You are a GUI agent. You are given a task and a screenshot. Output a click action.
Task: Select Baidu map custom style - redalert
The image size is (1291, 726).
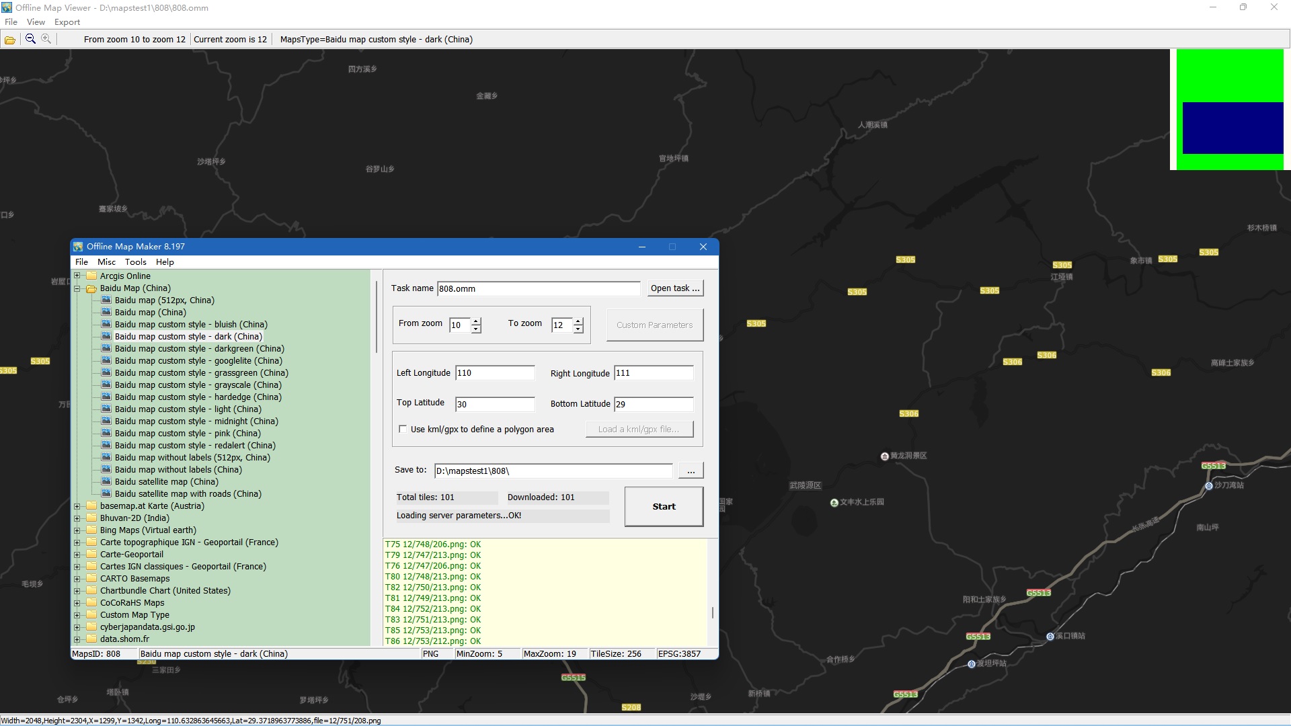coord(195,446)
